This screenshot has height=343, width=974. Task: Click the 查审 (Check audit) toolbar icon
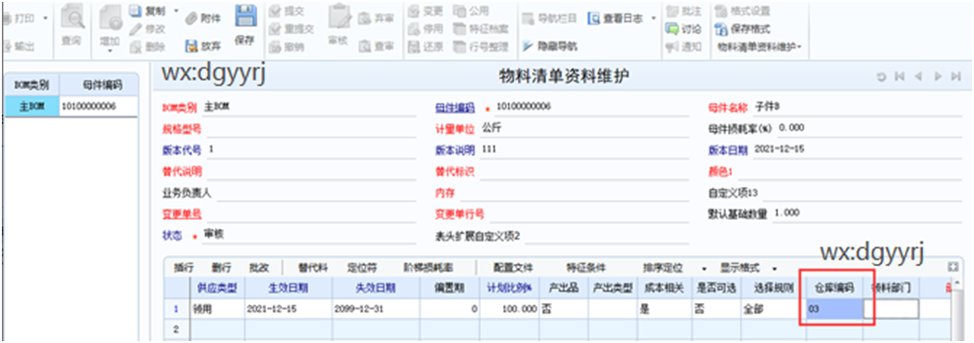[x=365, y=46]
